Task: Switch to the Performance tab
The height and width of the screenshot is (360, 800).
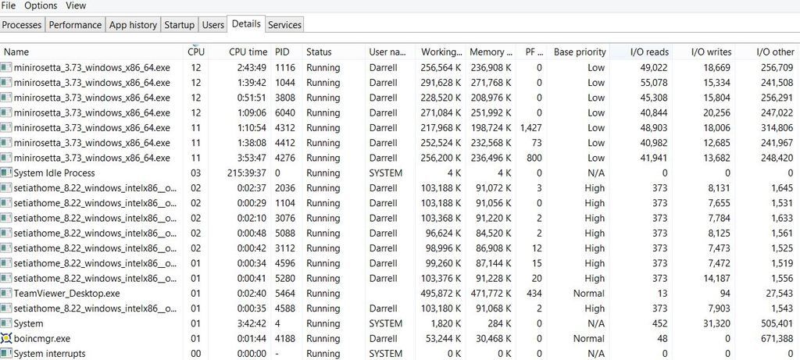Action: pos(75,25)
